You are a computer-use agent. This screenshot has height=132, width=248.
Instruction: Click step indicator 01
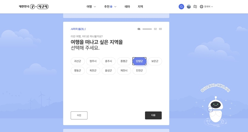pyautogui.click(x=139, y=29)
